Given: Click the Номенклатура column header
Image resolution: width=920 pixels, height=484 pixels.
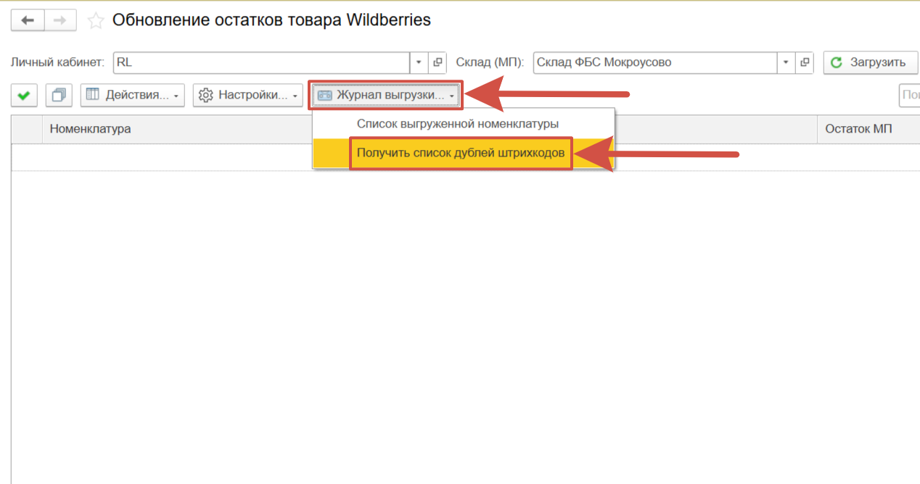Looking at the screenshot, I should click(90, 129).
